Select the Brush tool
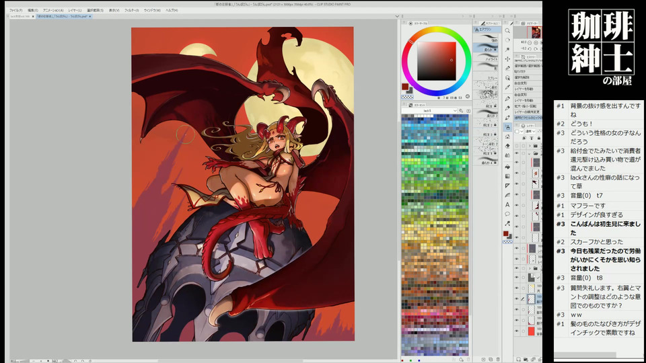The image size is (646, 363). coord(507,117)
